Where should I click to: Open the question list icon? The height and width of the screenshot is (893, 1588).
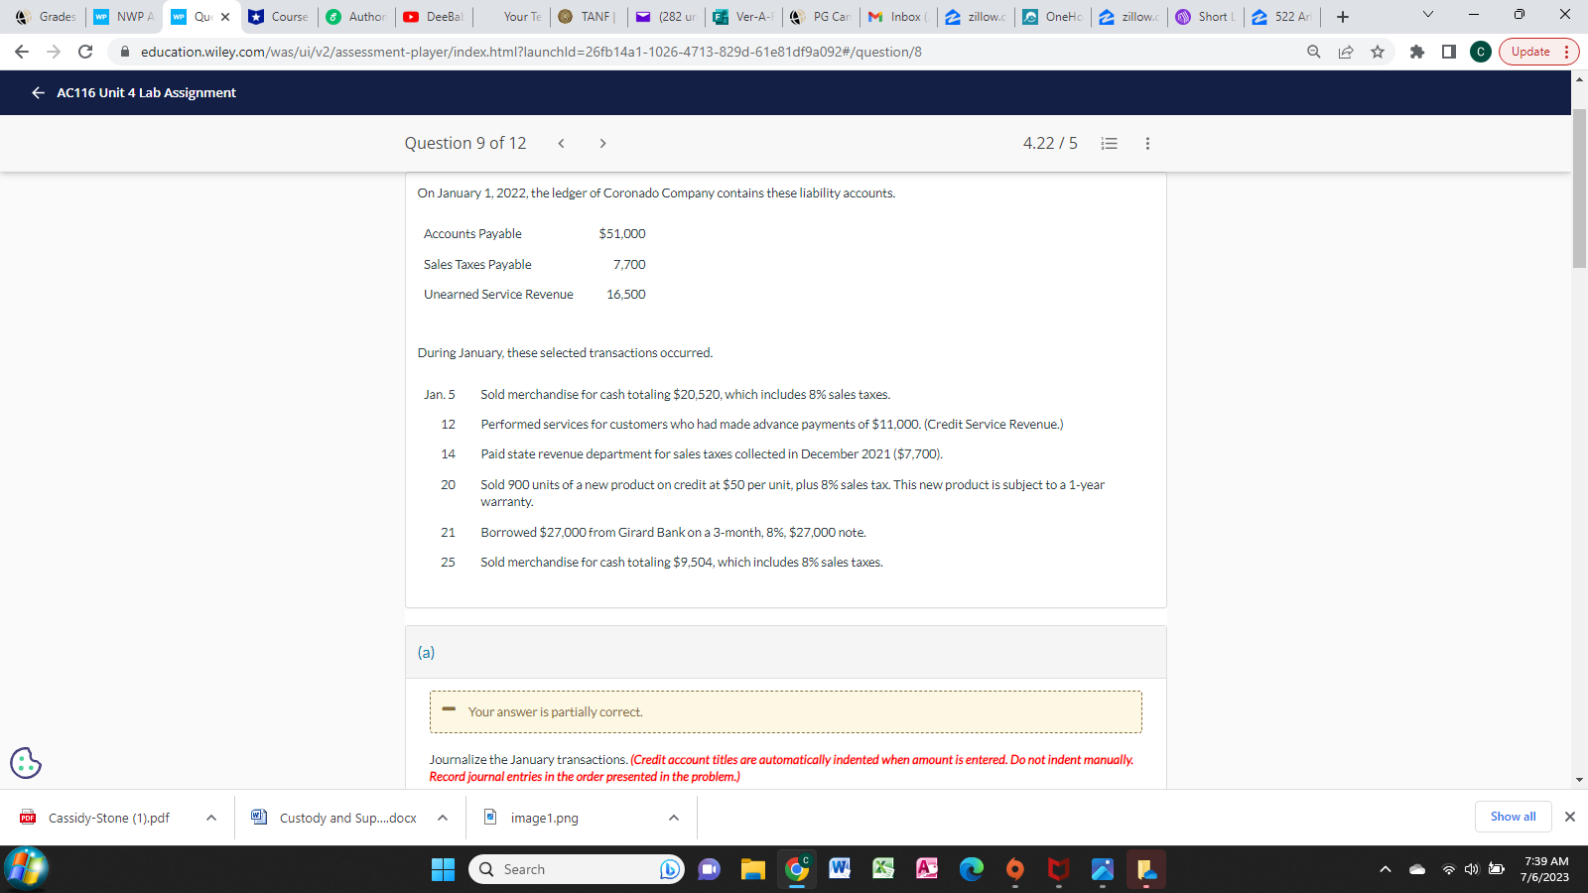(x=1109, y=143)
